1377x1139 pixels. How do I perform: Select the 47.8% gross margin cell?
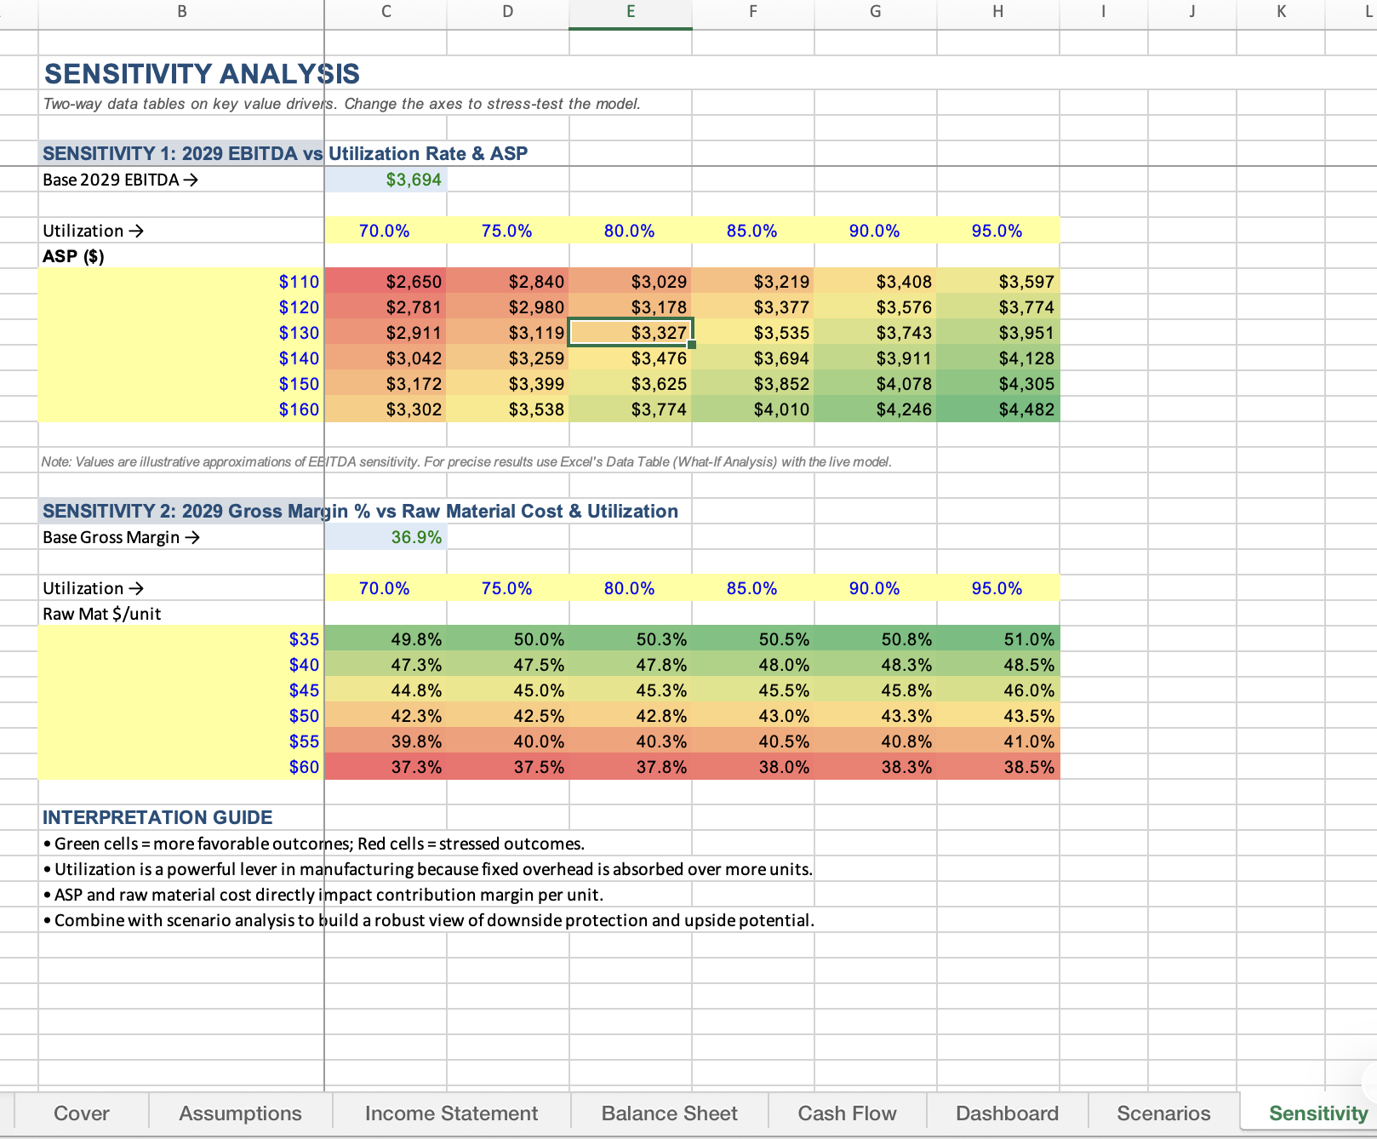[x=631, y=665]
